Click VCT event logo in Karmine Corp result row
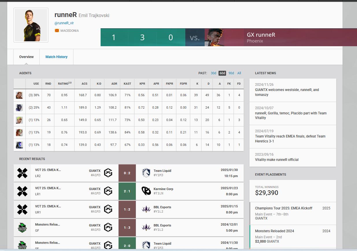 coord(22,191)
